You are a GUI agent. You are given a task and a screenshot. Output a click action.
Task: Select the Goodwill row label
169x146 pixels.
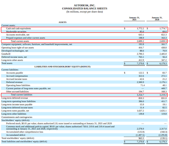point(6,54)
